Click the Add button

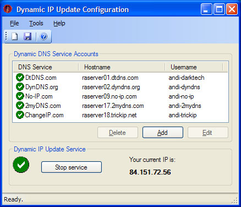pos(163,133)
